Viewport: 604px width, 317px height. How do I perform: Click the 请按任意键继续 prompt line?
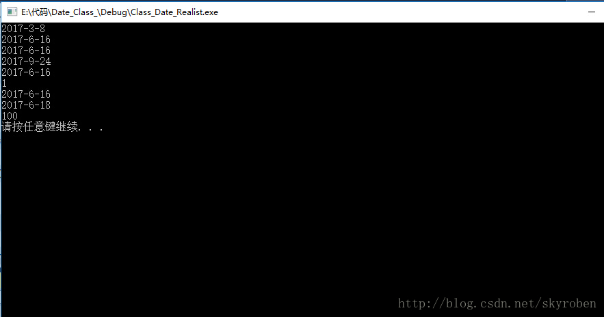(53, 126)
